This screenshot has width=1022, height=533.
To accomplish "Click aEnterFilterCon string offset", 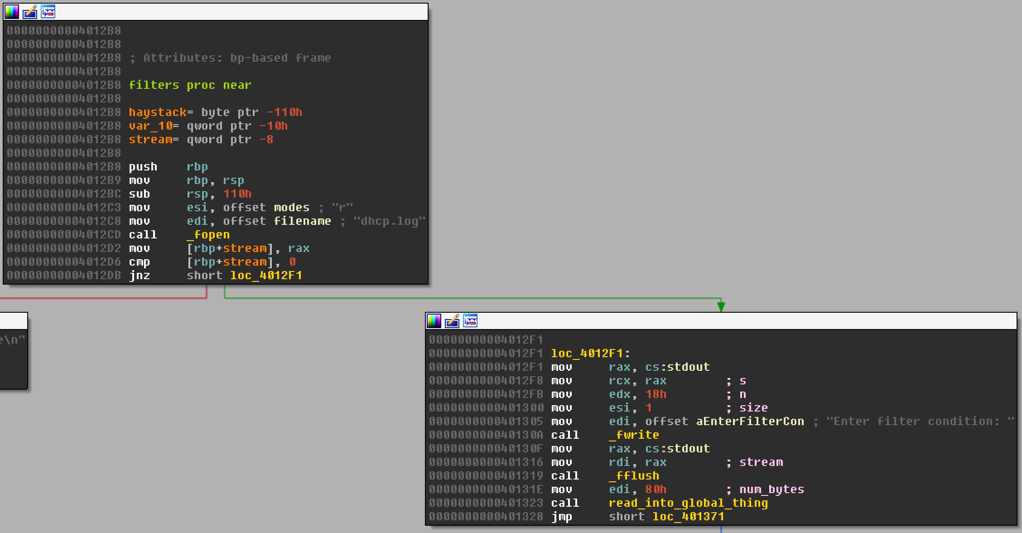I will tap(750, 422).
